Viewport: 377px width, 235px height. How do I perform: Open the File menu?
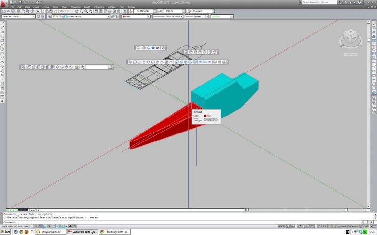click(12, 7)
